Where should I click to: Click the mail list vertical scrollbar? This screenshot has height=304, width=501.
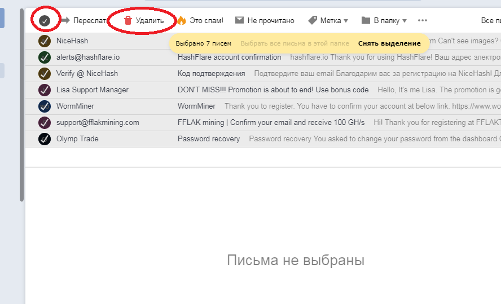pos(22,105)
